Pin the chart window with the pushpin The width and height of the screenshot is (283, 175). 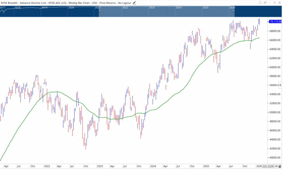coord(265,2)
